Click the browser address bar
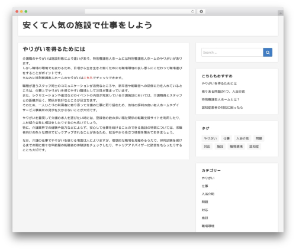The width and height of the screenshot is (296, 250). (x=140, y=12)
